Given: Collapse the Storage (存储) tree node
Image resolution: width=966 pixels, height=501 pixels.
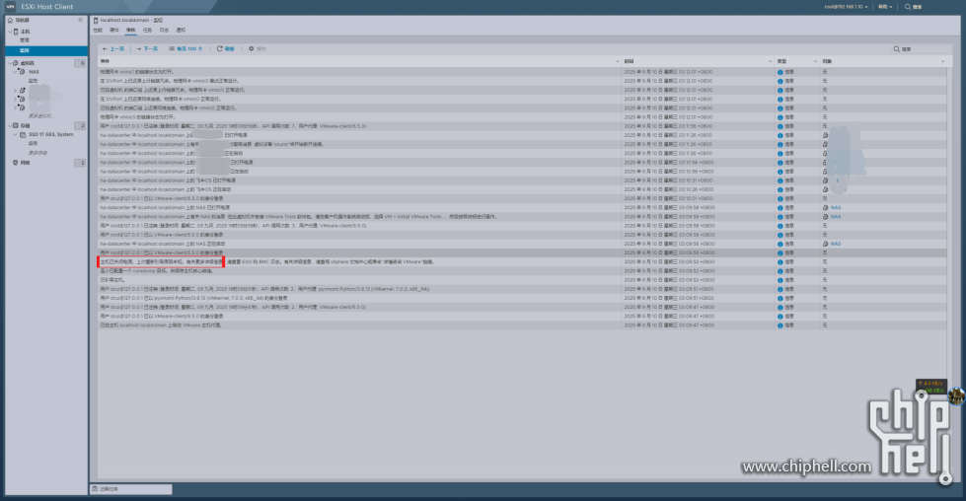Looking at the screenshot, I should [x=9, y=126].
